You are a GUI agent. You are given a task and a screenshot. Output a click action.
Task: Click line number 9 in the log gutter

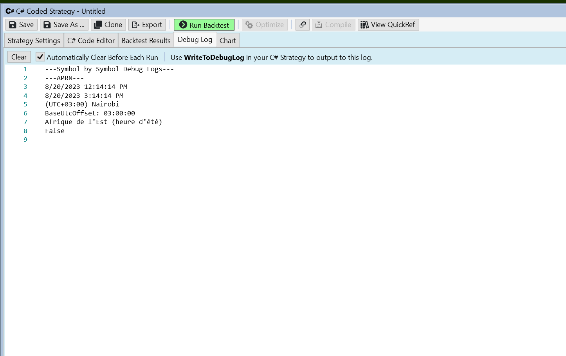click(25, 140)
